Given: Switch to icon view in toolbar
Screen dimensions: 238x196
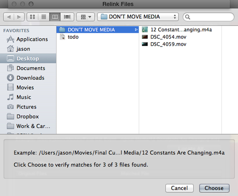Looking at the screenshot, I should pos(32,17).
